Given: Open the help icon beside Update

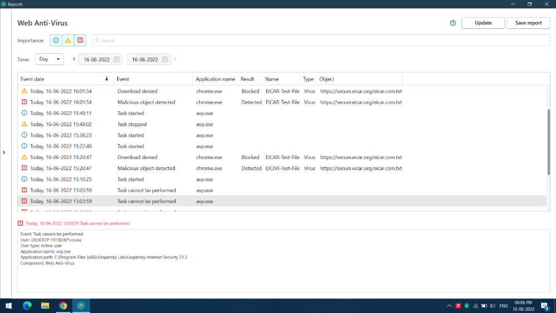Looking at the screenshot, I should (453, 23).
